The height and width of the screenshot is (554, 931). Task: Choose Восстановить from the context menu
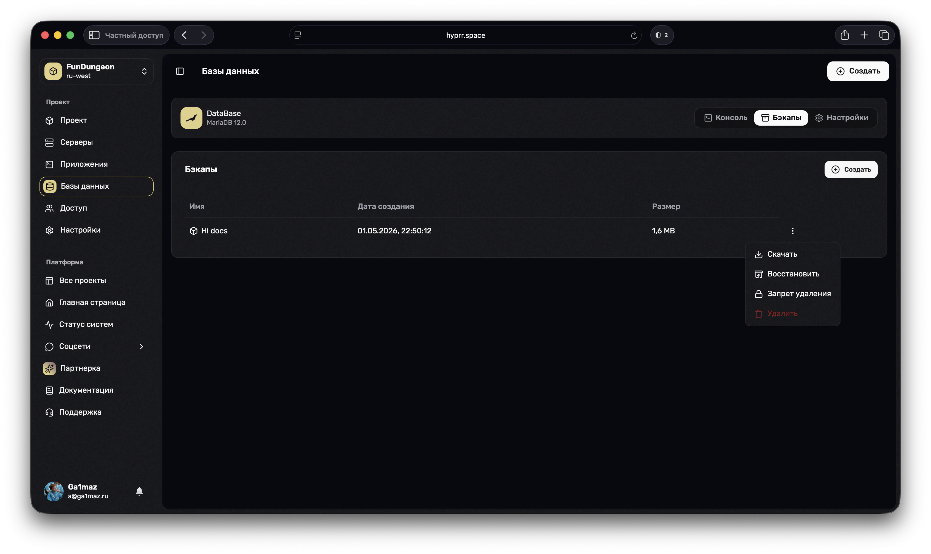tap(792, 274)
